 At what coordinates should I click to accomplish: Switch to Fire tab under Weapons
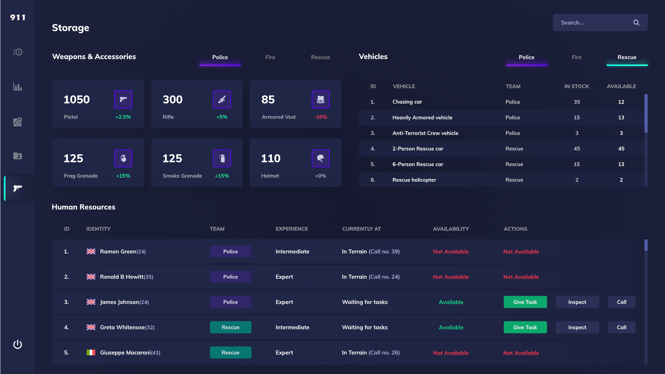(271, 57)
